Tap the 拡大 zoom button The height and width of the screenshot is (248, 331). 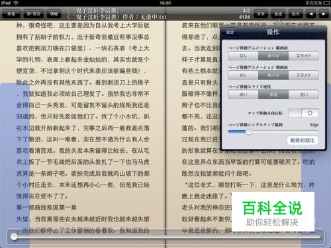[x=295, y=14]
